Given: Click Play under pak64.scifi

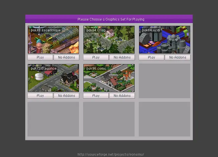Looking at the screenshot, I should point(152,57).
